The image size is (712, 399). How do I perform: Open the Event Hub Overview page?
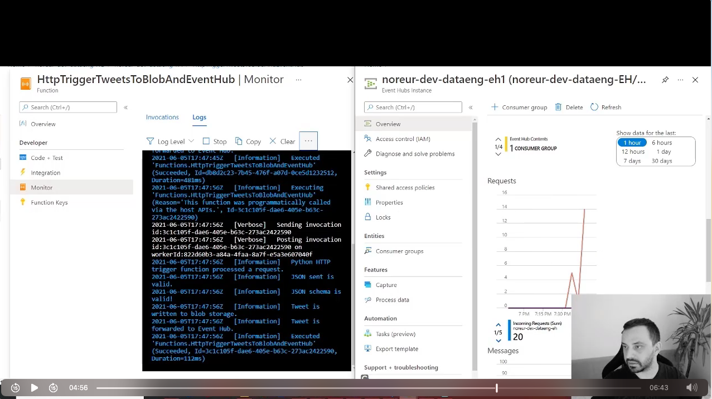click(x=388, y=124)
